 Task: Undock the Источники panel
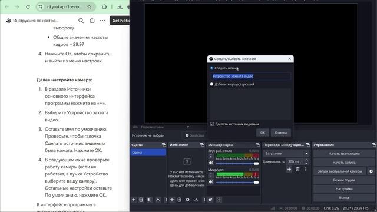[202, 145]
